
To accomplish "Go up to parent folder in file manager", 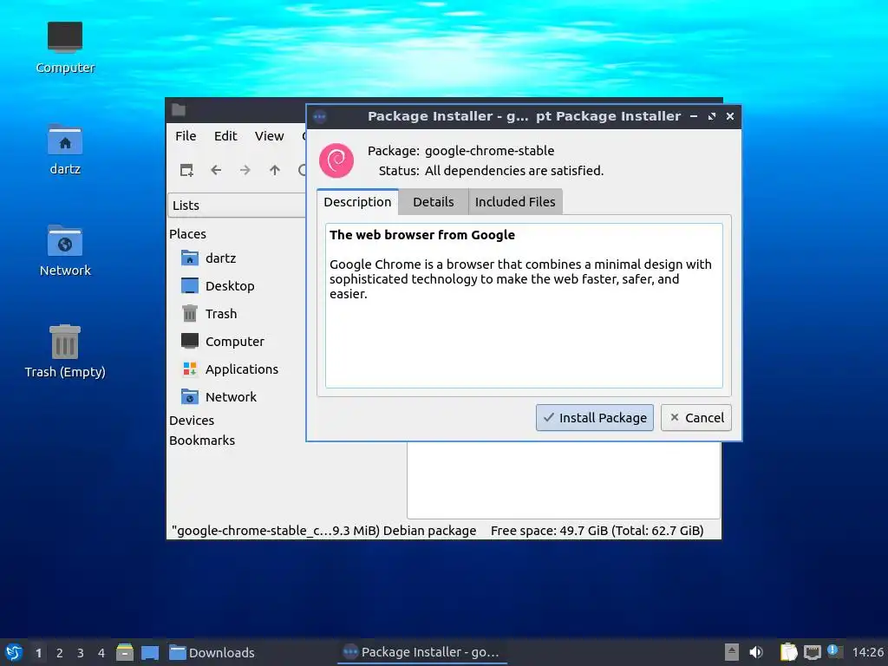I will tap(275, 170).
